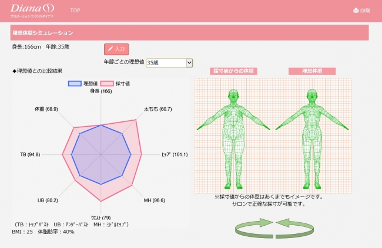Click the pencil icon on 入力 button

(x=110, y=49)
